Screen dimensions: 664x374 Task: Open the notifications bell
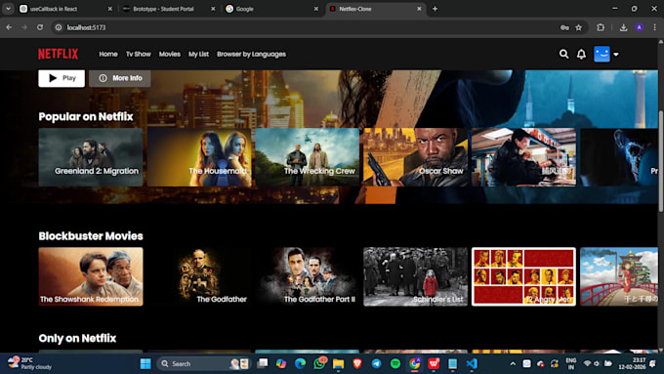pos(581,55)
